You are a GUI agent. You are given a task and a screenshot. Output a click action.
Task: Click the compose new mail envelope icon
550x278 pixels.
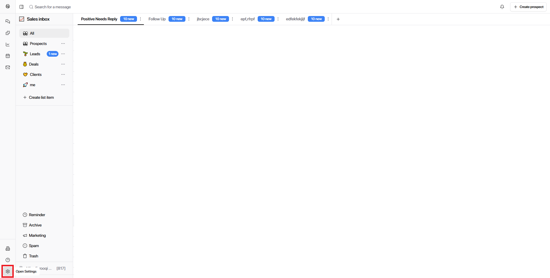click(x=8, y=67)
